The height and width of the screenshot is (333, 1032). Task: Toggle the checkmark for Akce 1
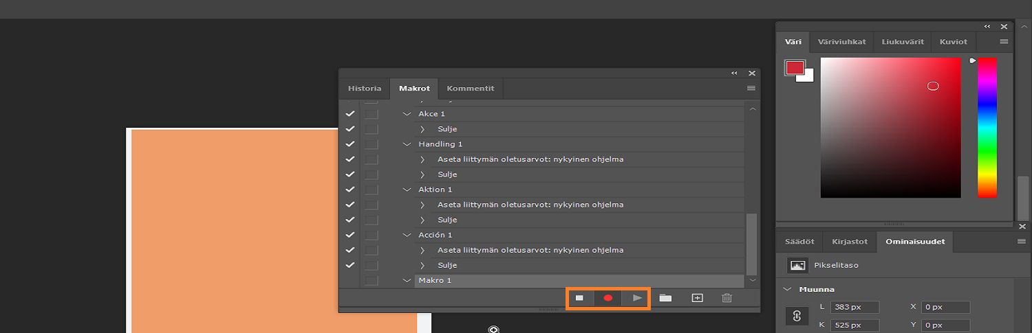(x=350, y=114)
